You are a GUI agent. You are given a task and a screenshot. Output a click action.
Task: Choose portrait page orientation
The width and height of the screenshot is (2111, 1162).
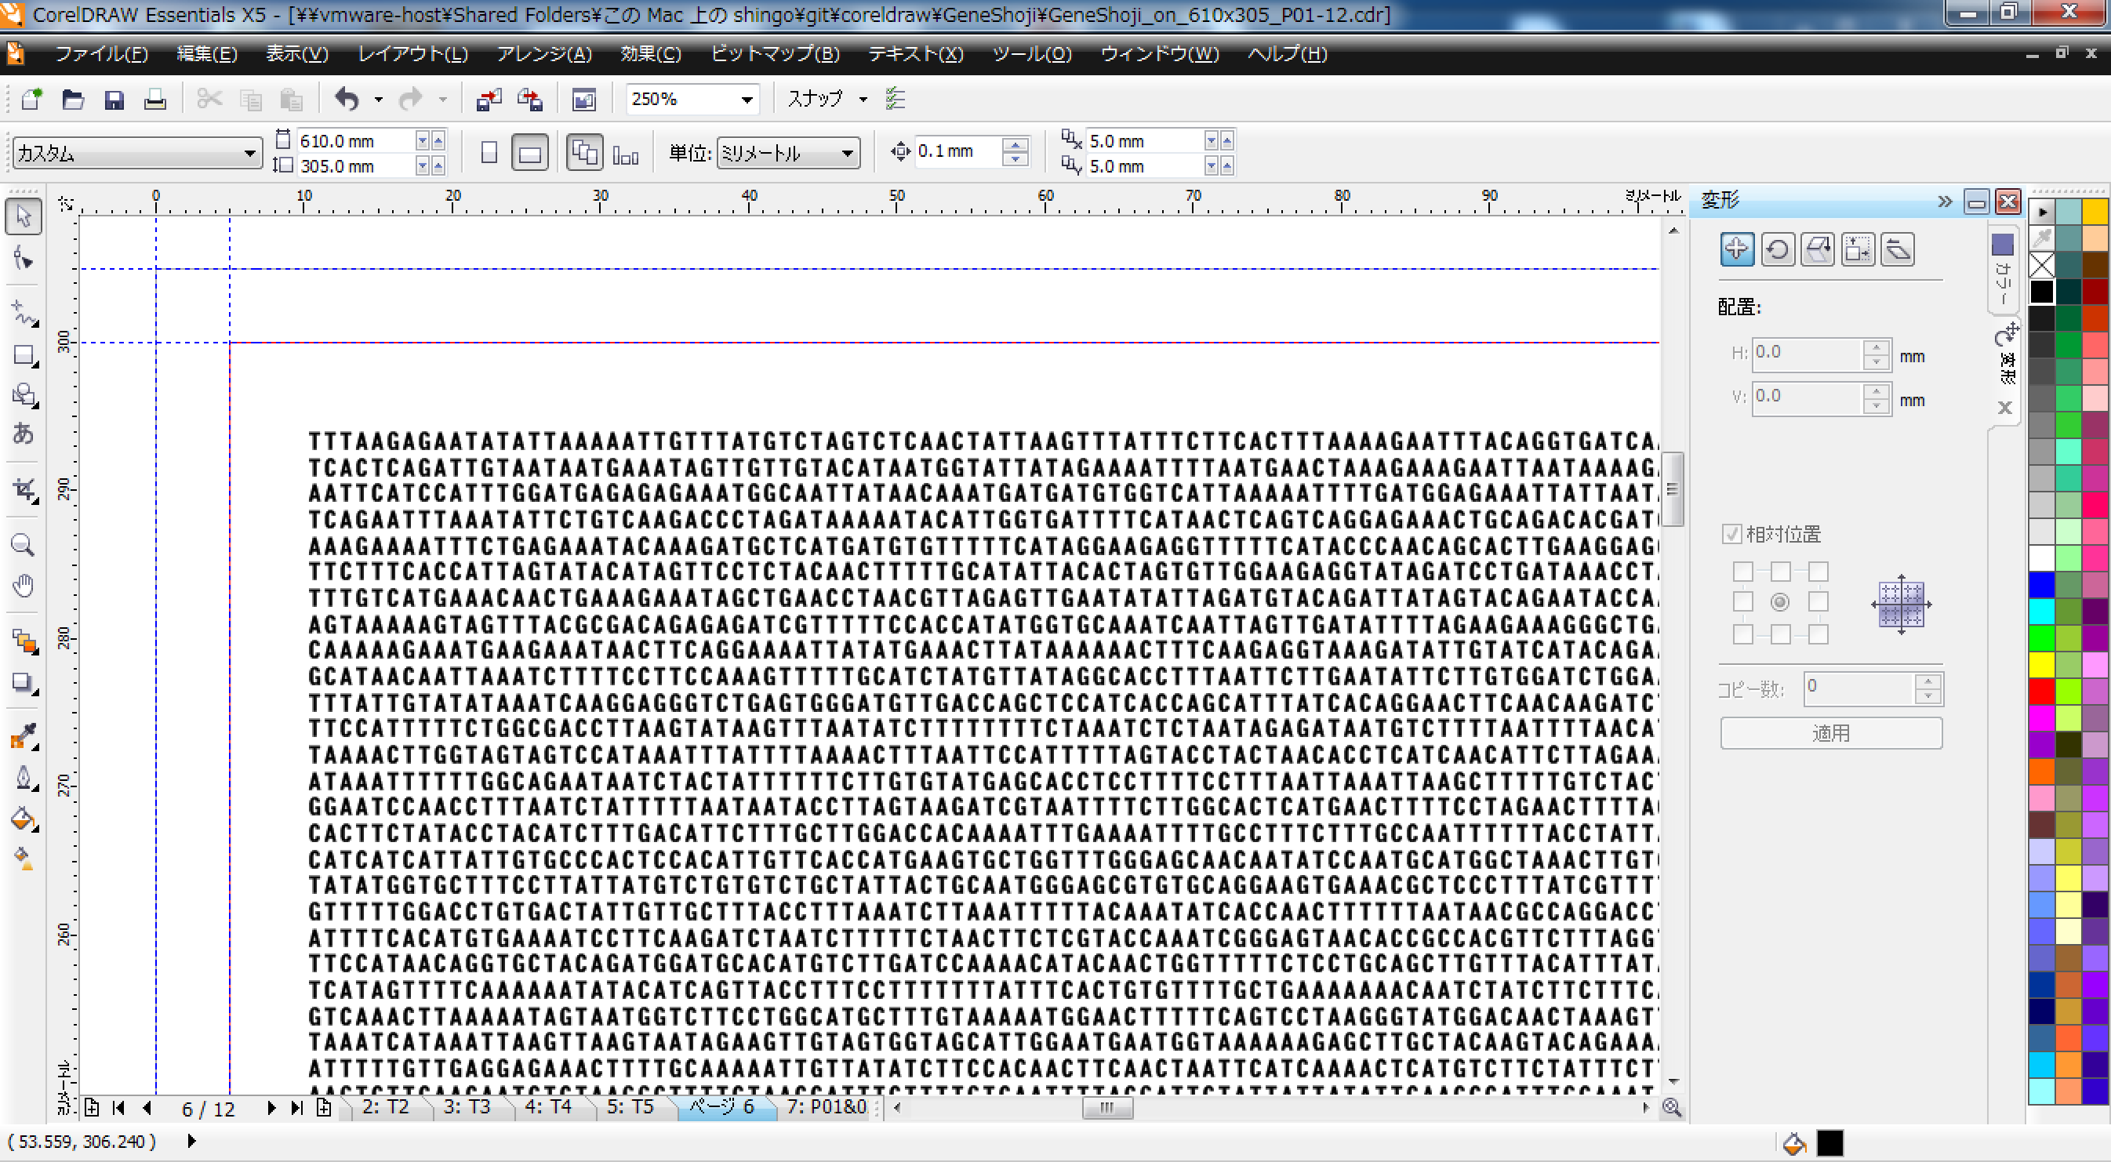(x=489, y=152)
